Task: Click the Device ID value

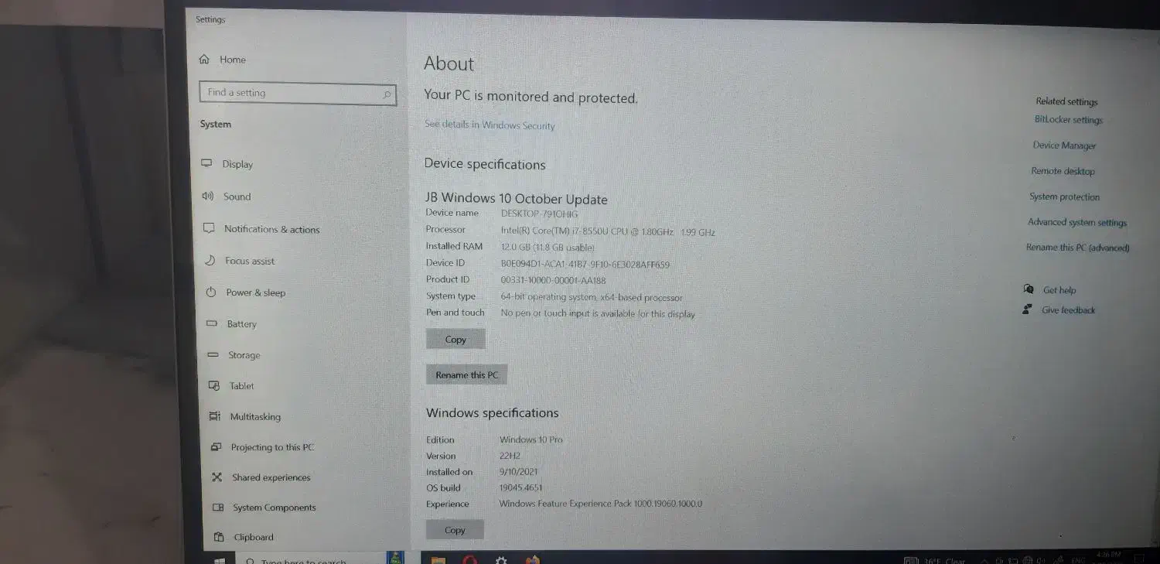Action: (585, 265)
